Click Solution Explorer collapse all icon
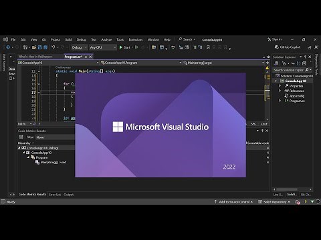Image resolution: width=321 pixels, height=240 pixels. 304,63
